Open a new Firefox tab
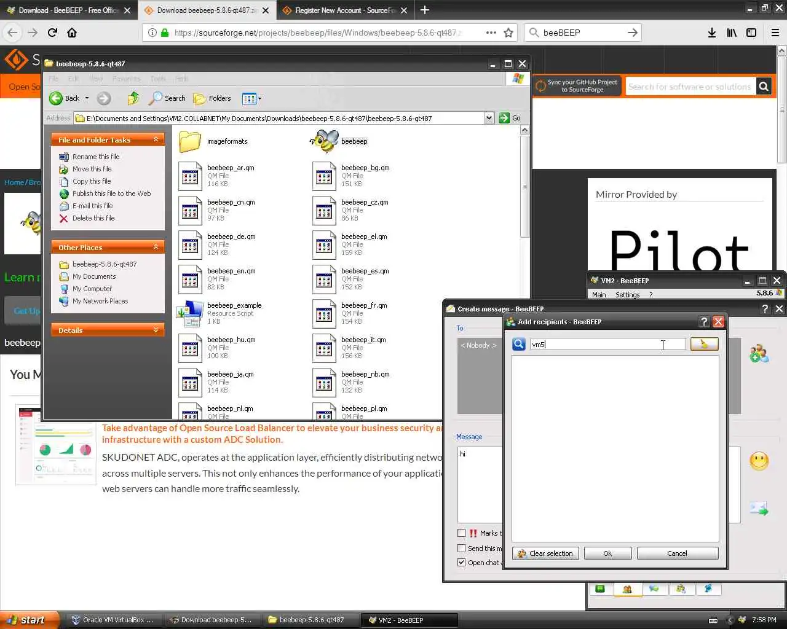Image resolution: width=787 pixels, height=629 pixels. (424, 10)
